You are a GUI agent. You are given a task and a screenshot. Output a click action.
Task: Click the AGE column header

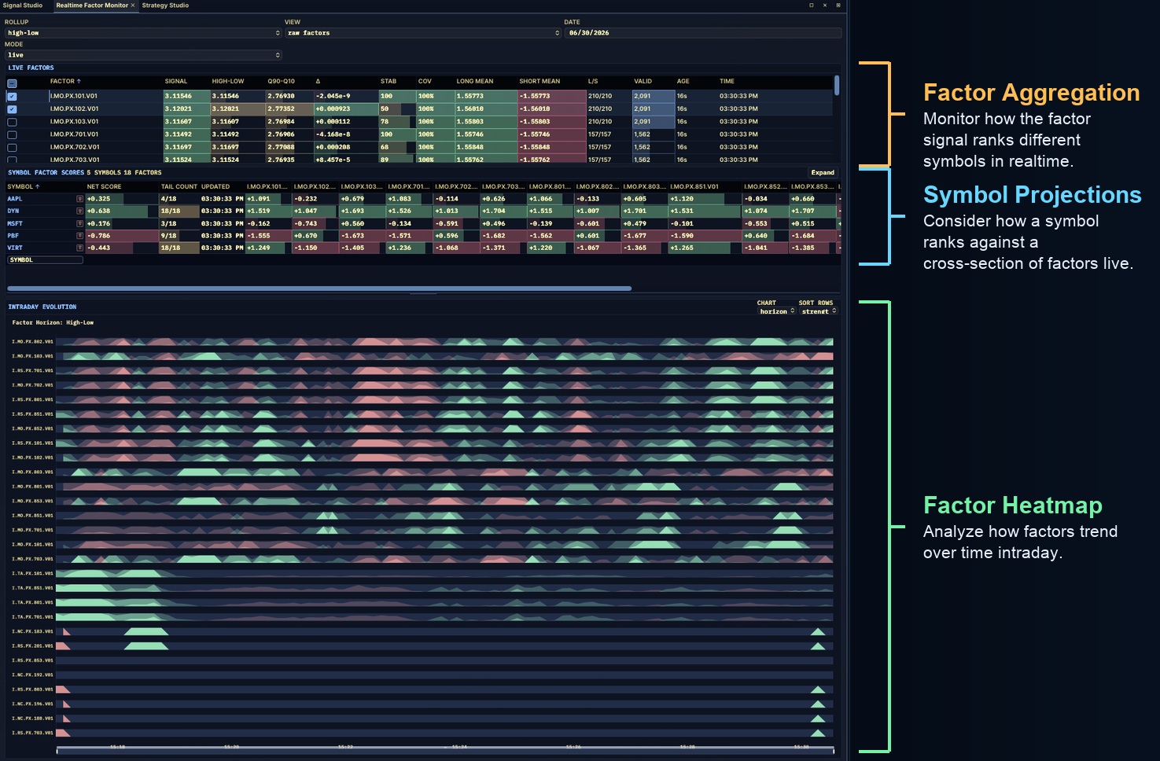[x=683, y=81]
